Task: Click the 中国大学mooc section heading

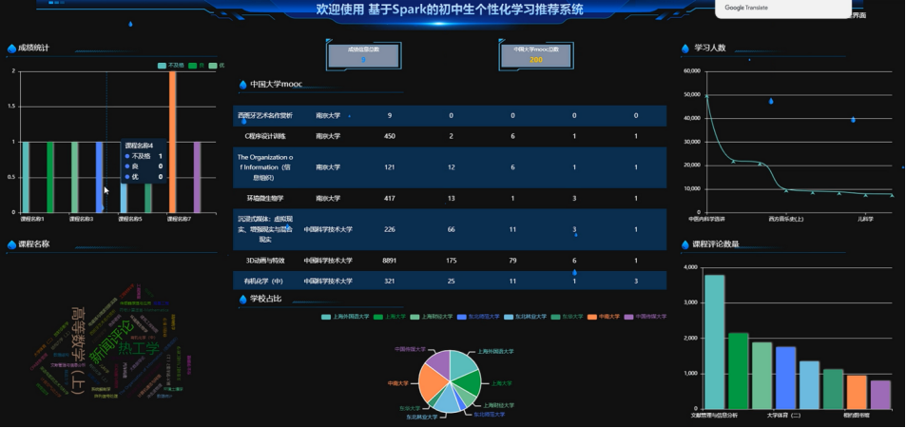Action: click(x=276, y=85)
